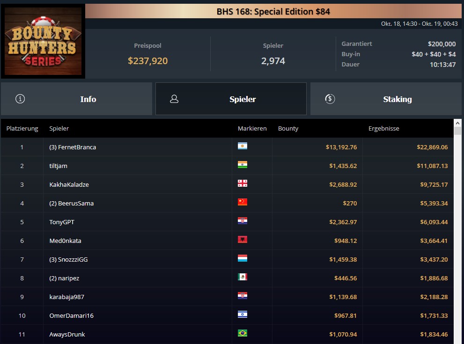The width and height of the screenshot is (464, 344).
Task: Click AwaysDrunk's $1,834.46 result
Action: click(434, 334)
